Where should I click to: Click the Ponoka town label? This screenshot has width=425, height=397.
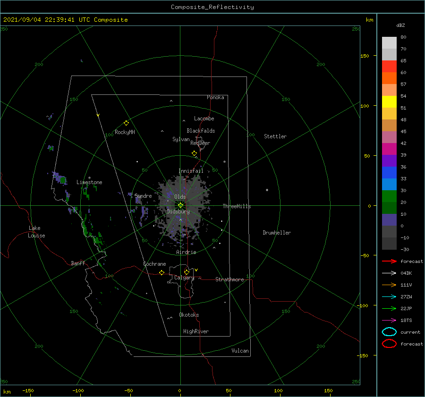click(215, 97)
